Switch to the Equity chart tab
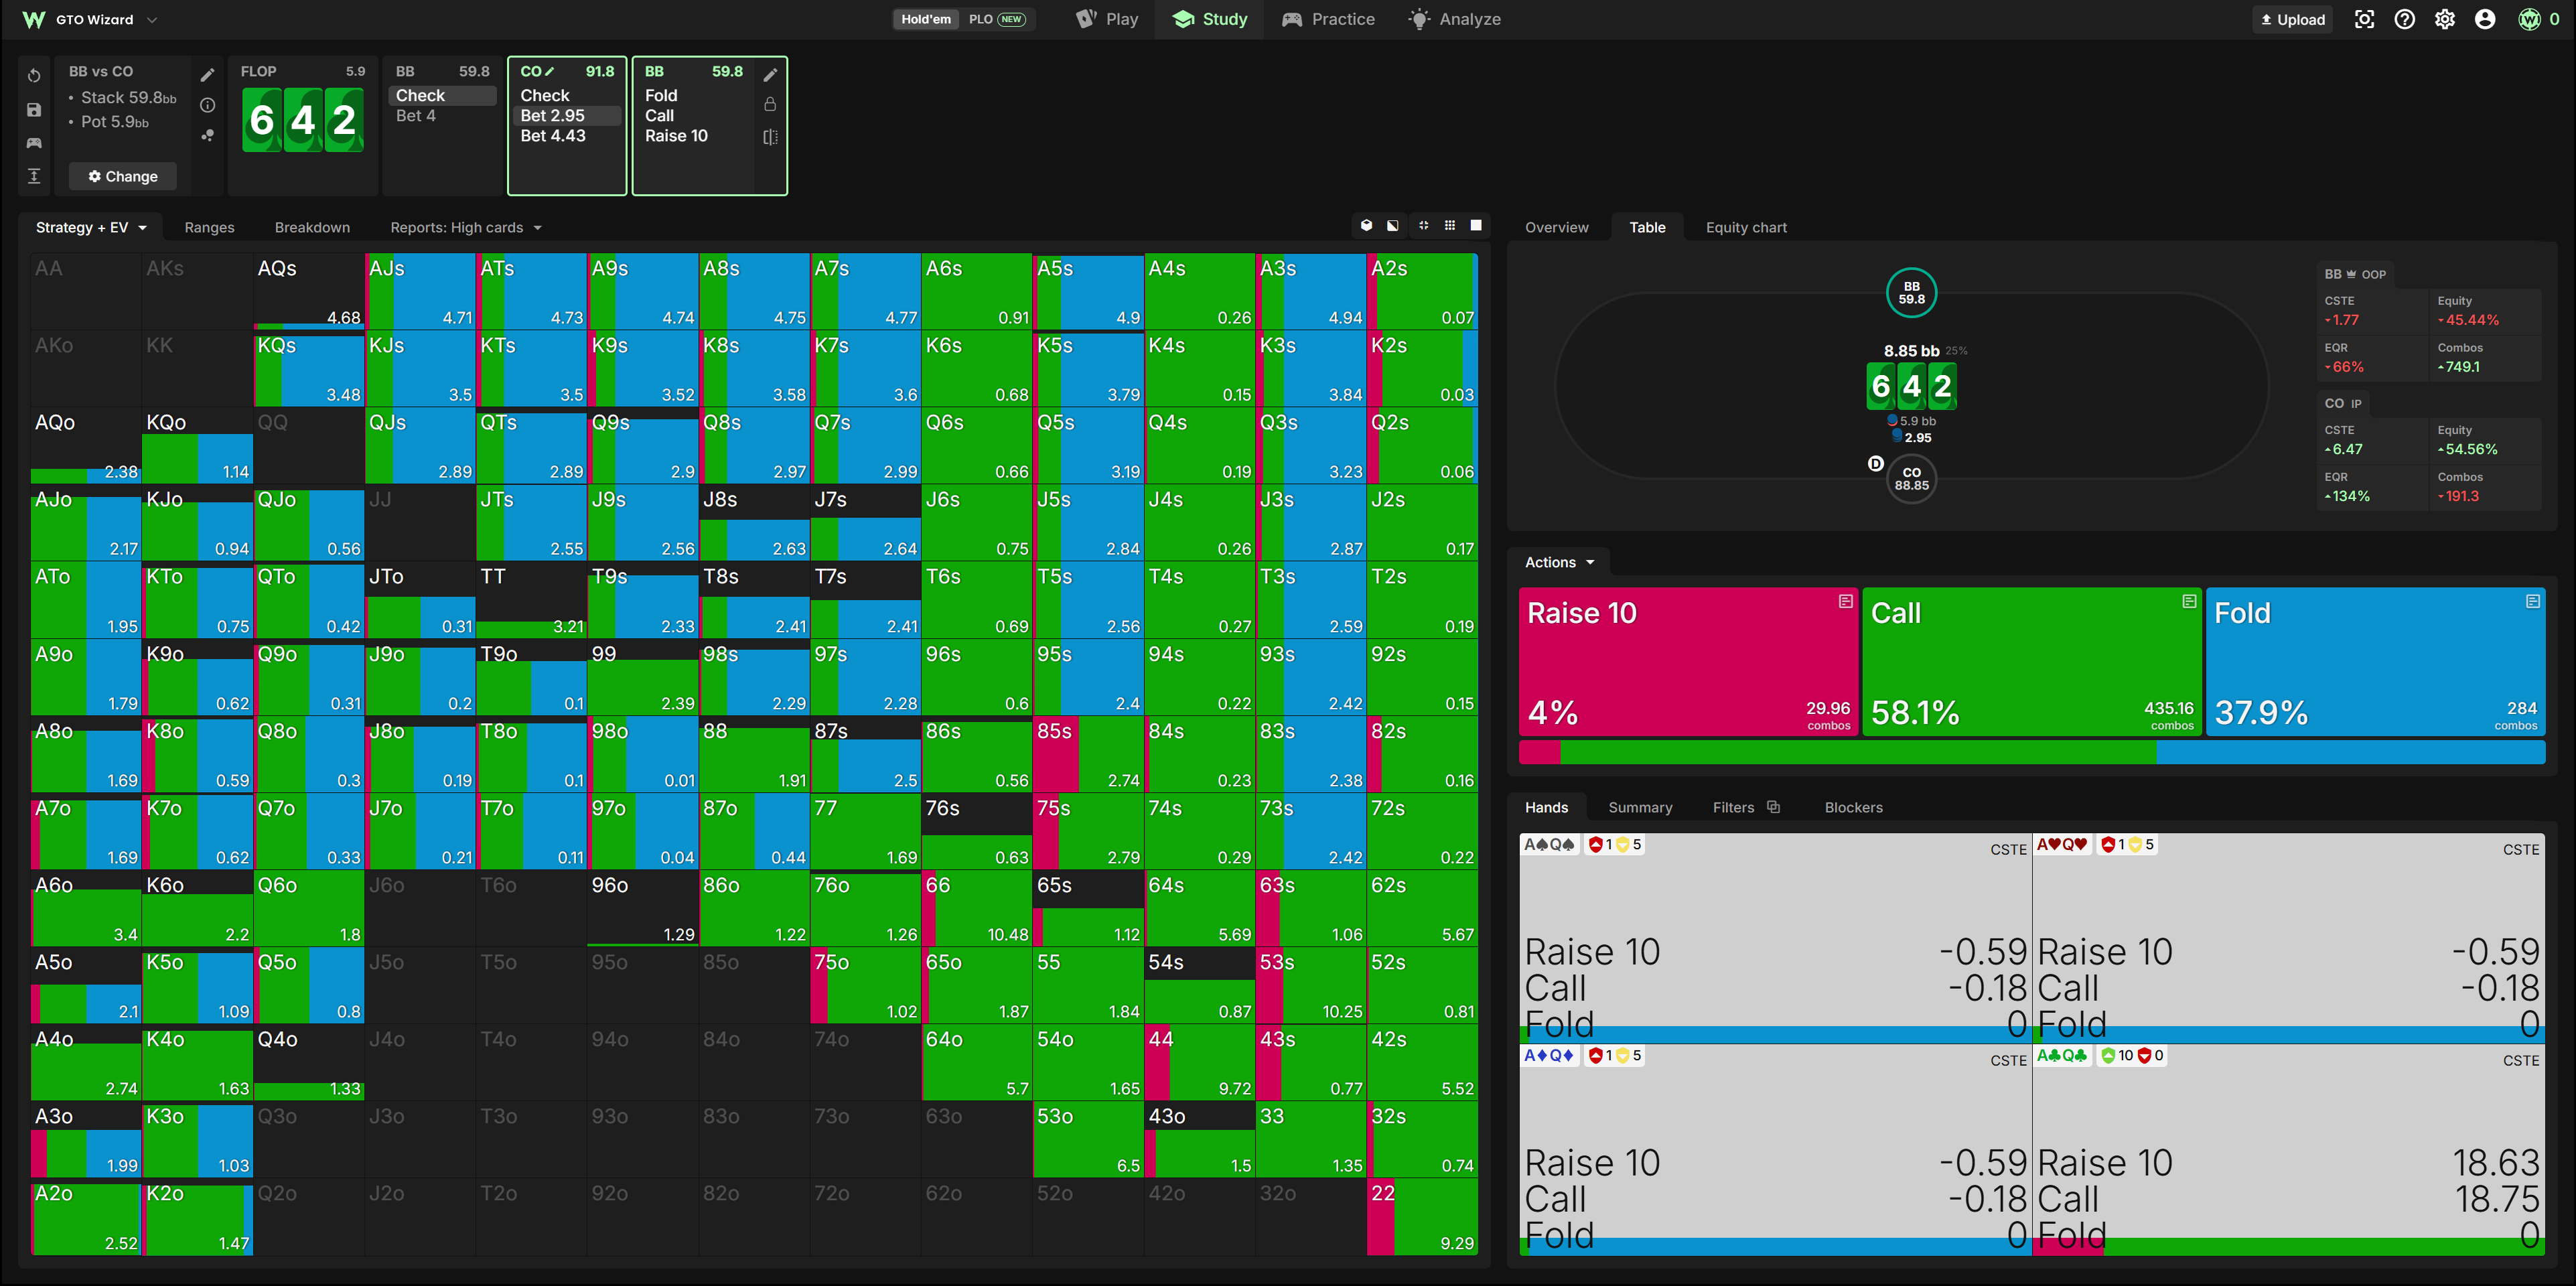 [x=1746, y=227]
